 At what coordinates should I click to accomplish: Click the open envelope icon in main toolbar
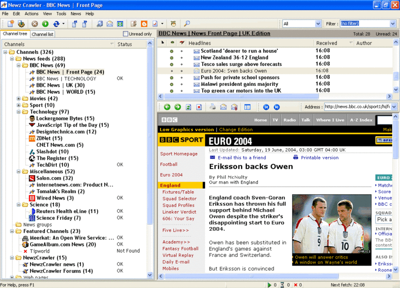109,23
